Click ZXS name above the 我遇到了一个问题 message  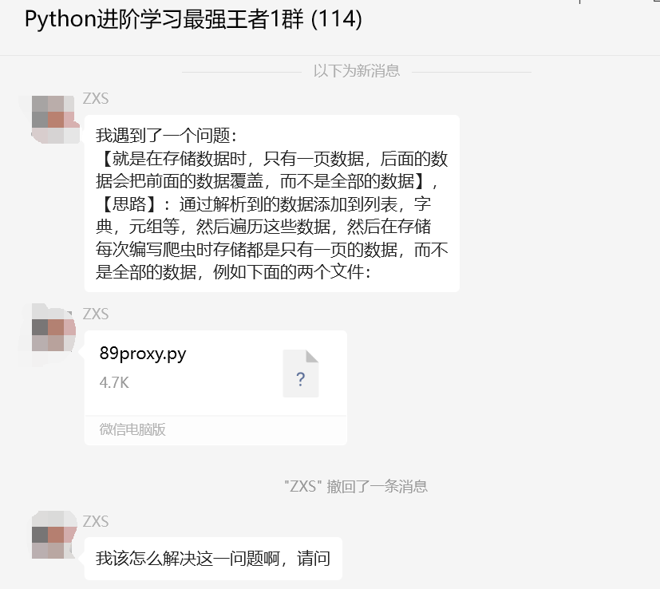pos(96,98)
